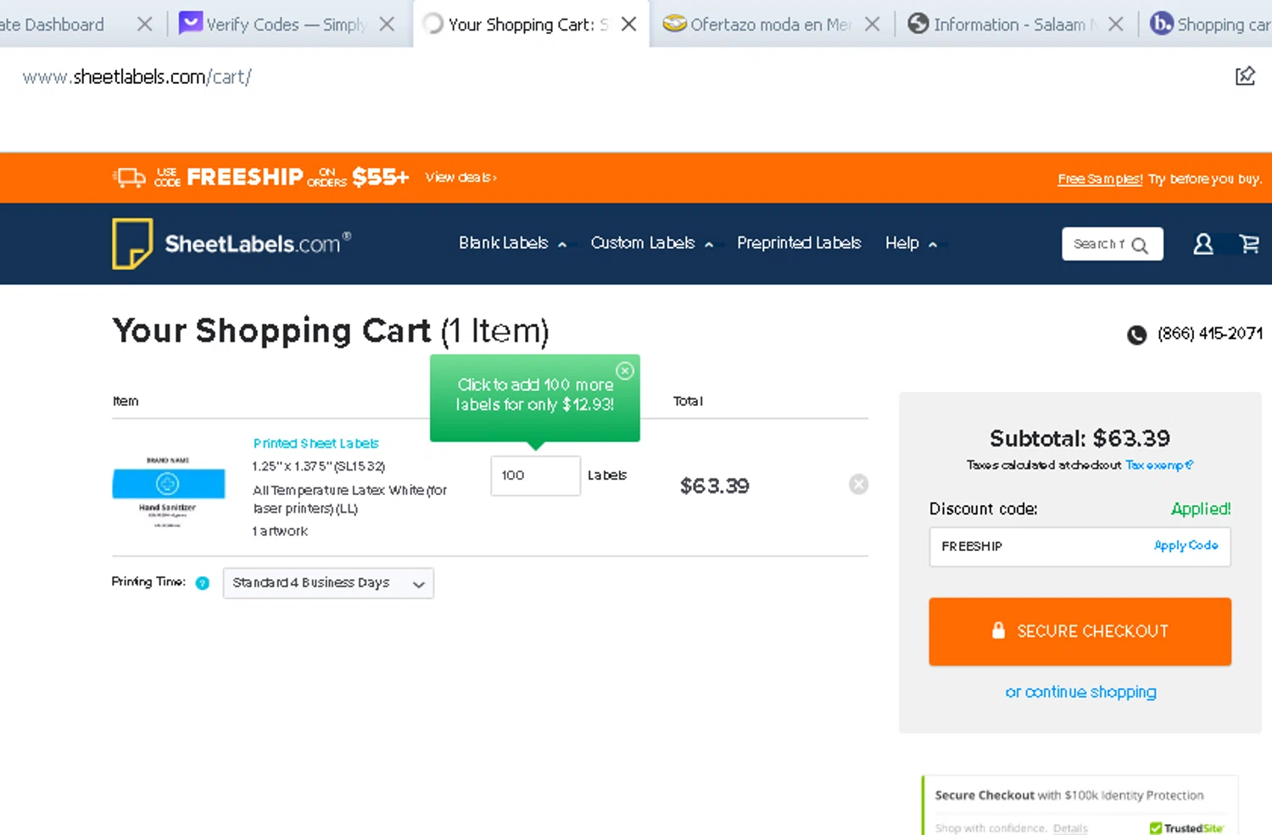Click the share icon beside address bar
The height and width of the screenshot is (835, 1272).
[1244, 76]
